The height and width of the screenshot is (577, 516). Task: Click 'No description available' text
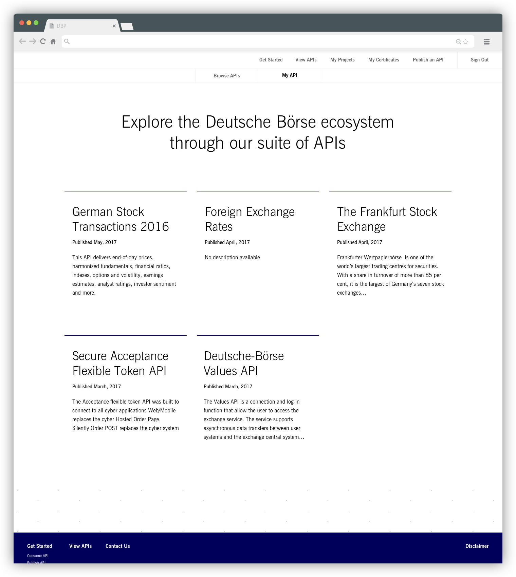pos(232,258)
